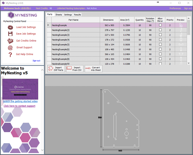The image size is (193, 155).
Task: Switch to the Parts tab
Action: [50, 14]
